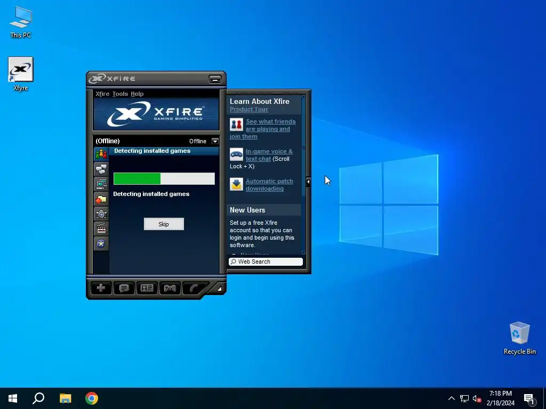The image size is (546, 409).
Task: Open the Product Tour link
Action: pyautogui.click(x=248, y=109)
